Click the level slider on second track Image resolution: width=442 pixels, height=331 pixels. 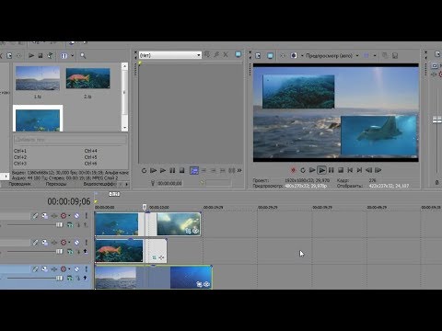(x=59, y=252)
